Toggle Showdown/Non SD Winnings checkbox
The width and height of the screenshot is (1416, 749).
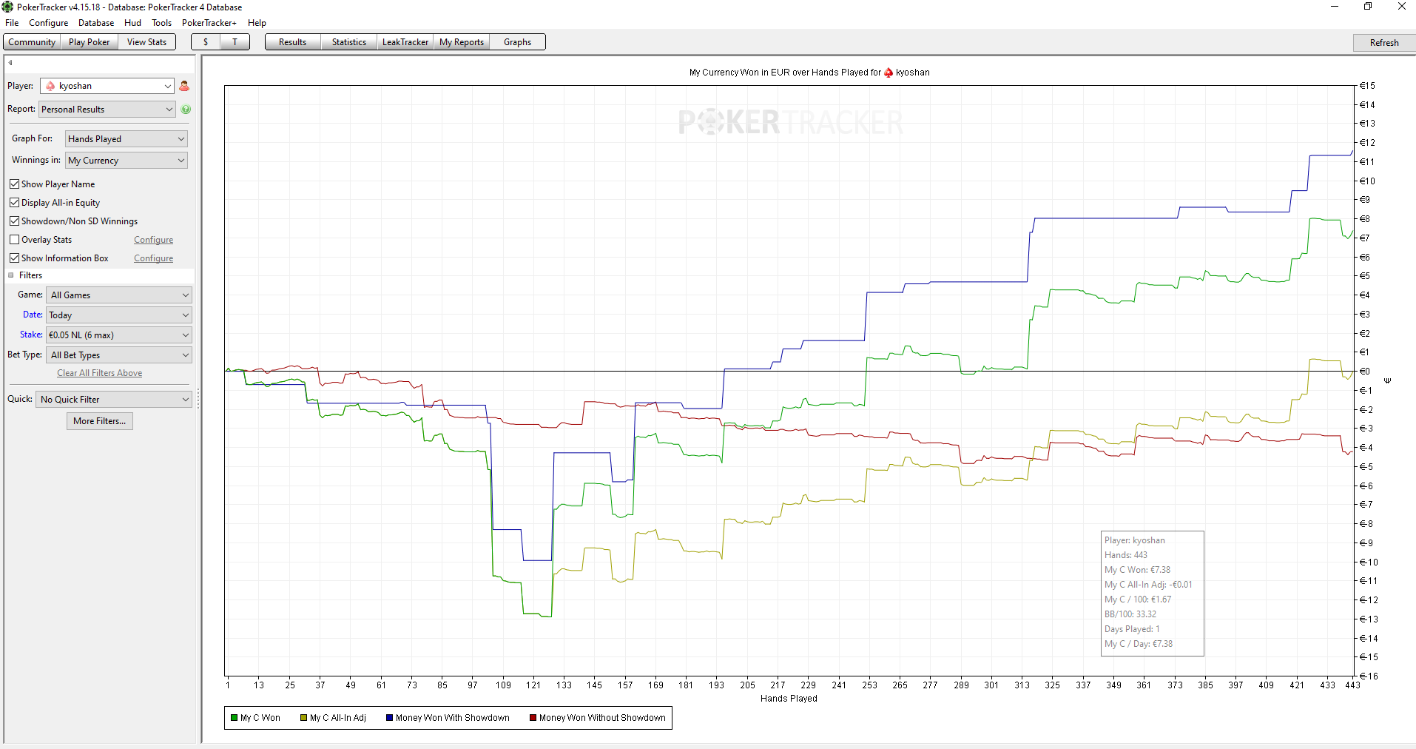pyautogui.click(x=14, y=221)
